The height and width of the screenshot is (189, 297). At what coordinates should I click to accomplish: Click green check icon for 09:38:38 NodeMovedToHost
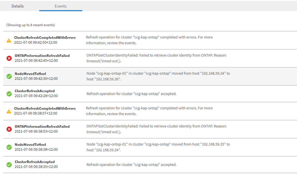(9, 147)
